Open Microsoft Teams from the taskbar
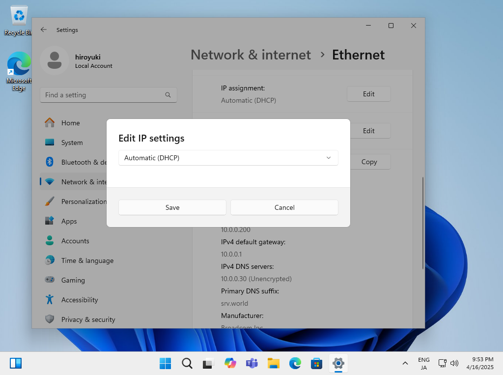The width and height of the screenshot is (503, 375). (251, 363)
